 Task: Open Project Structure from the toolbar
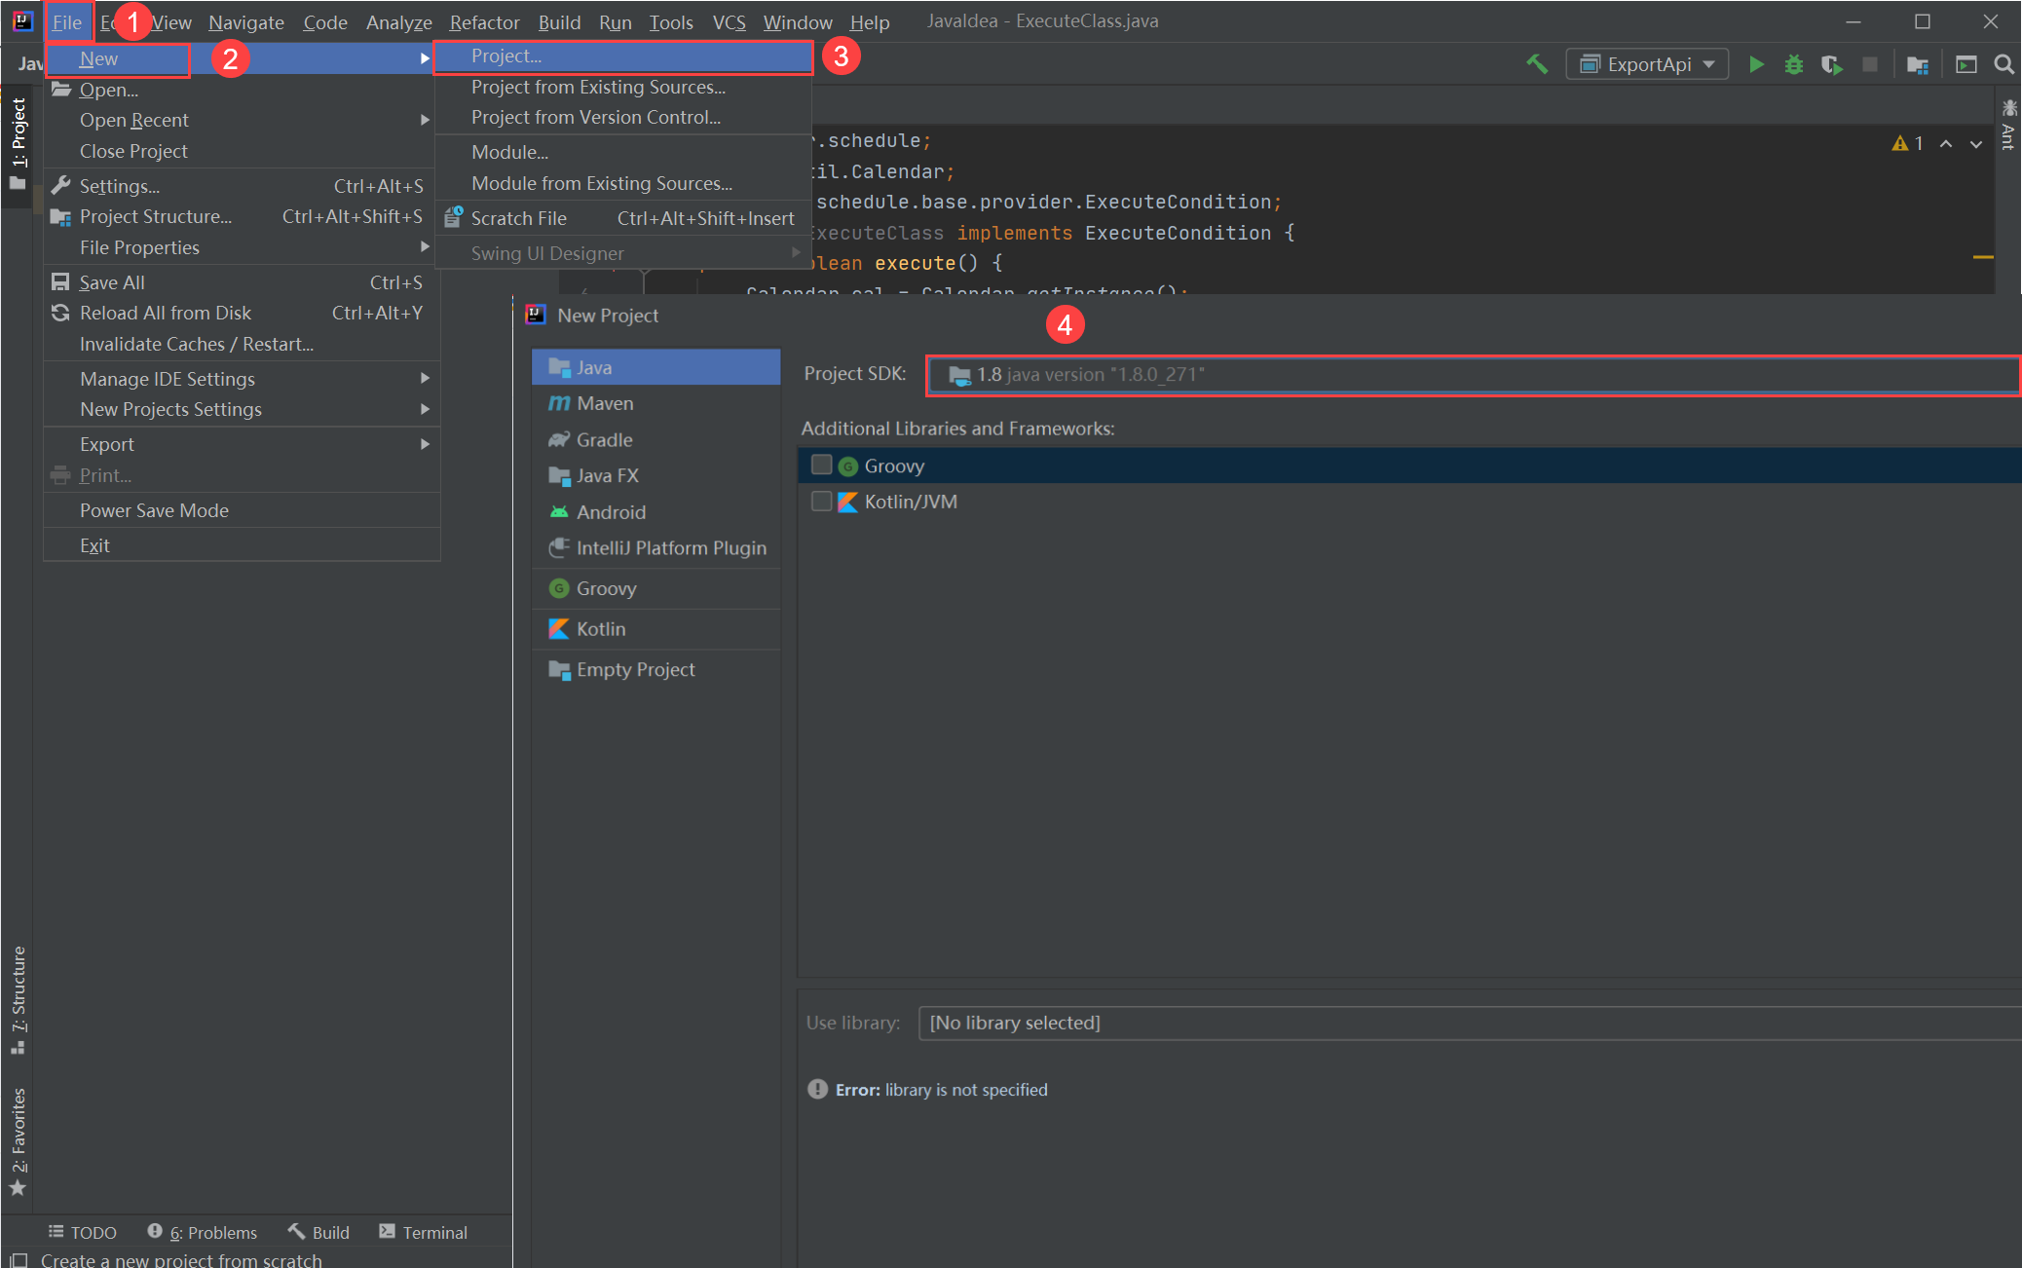coord(1917,64)
